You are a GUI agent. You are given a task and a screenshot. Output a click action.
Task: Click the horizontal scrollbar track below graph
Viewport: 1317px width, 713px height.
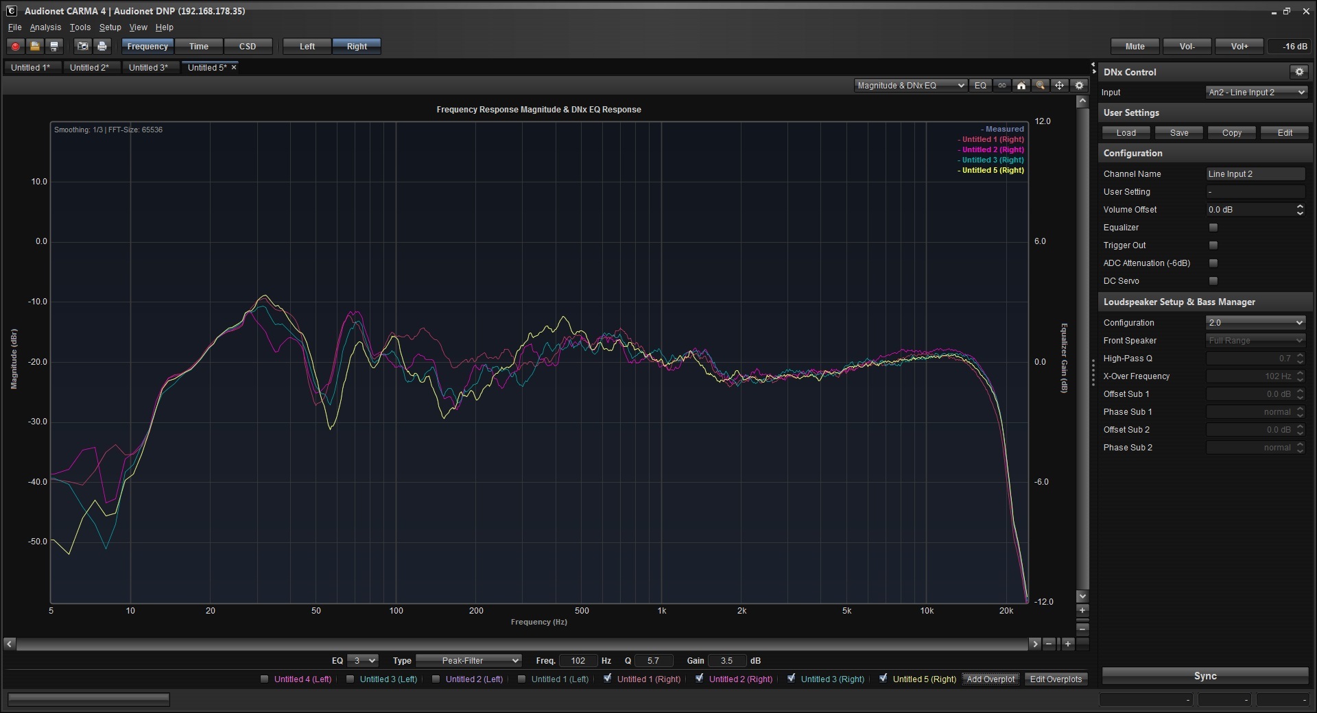click(521, 644)
